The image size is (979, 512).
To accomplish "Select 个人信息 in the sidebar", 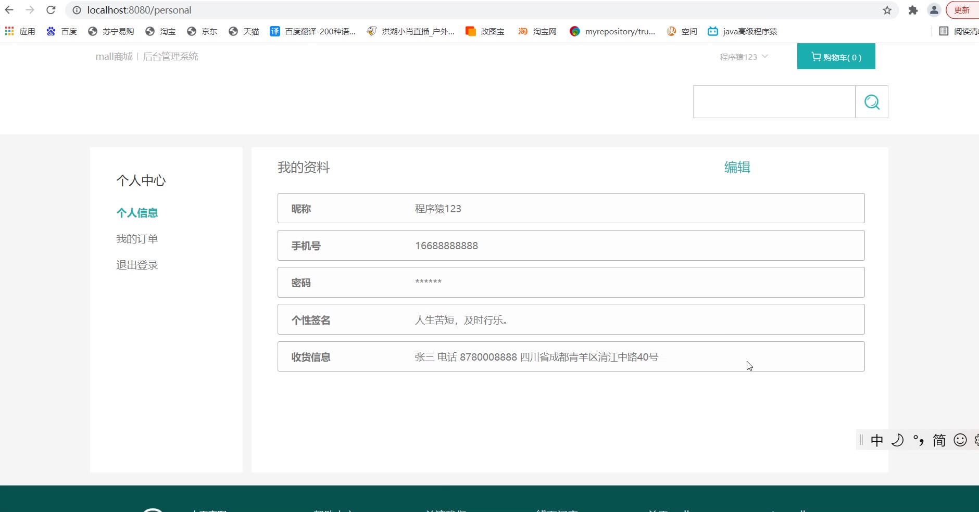I will coord(137,213).
